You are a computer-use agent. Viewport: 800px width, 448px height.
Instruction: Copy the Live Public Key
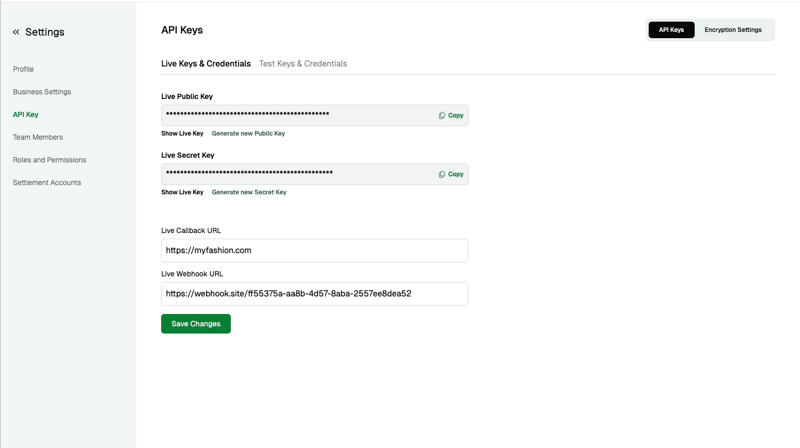point(450,115)
